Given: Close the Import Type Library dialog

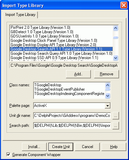Looking at the screenshot, I should (124, 5).
